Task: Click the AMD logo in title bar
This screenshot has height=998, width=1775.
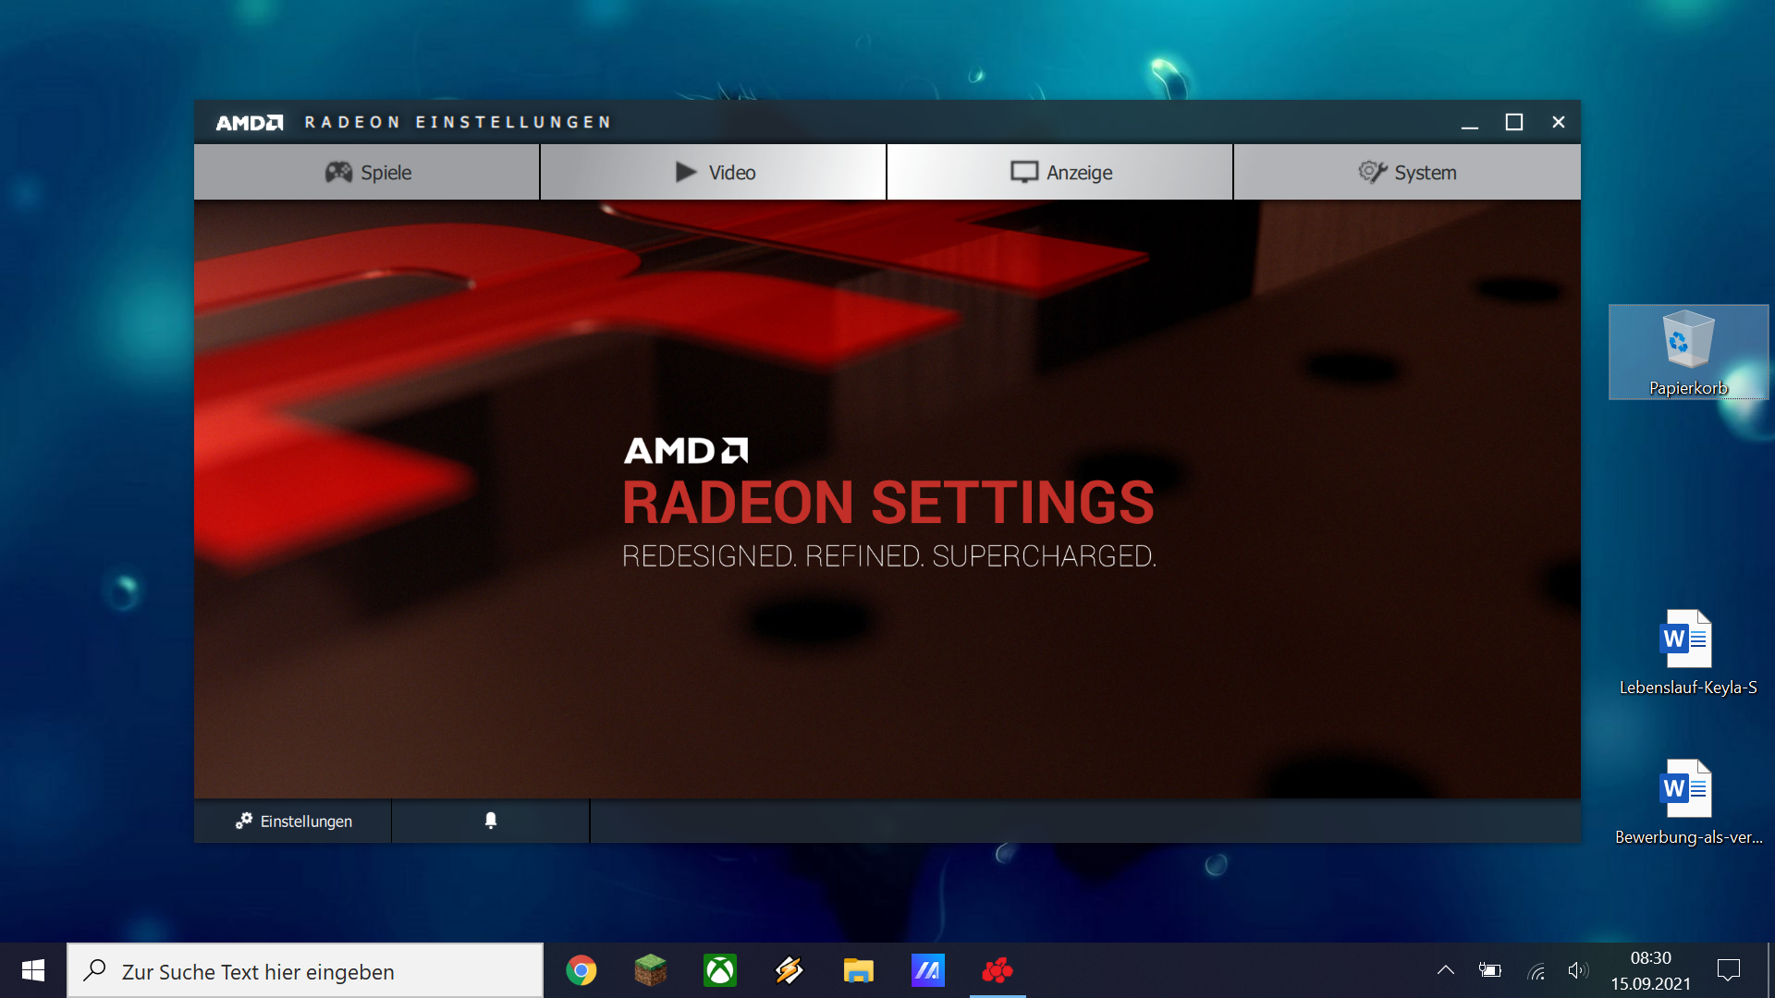Action: pyautogui.click(x=249, y=123)
